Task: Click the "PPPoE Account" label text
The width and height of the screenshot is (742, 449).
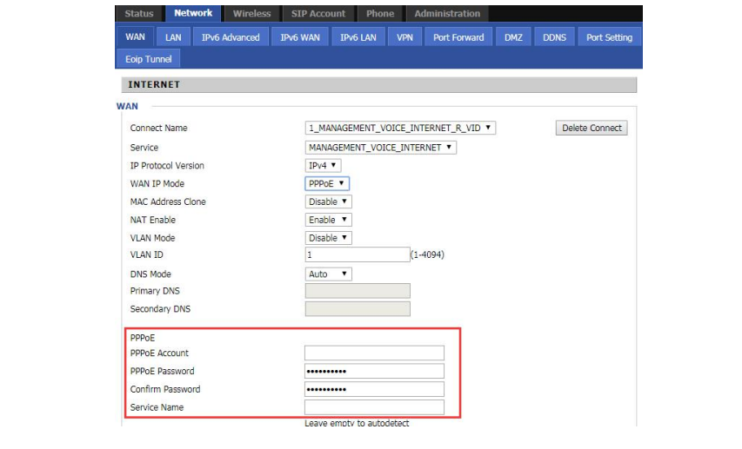Action: [x=159, y=353]
